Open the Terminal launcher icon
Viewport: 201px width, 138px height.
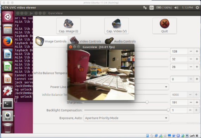click(x=8, y=103)
